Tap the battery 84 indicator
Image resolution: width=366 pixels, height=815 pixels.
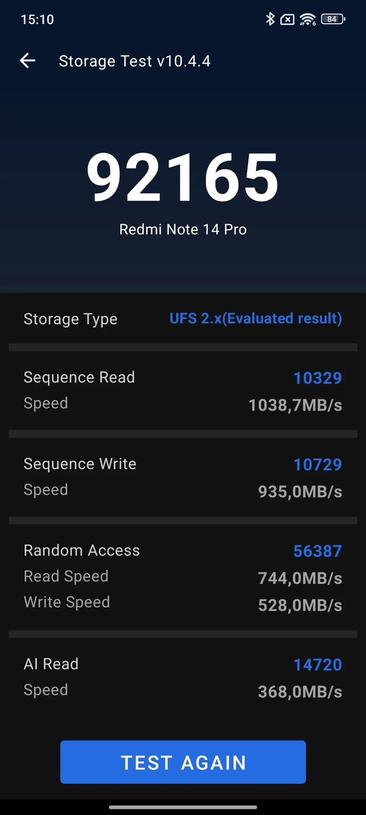333,19
